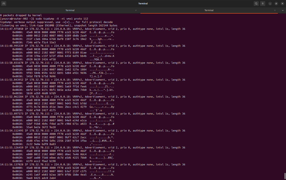
Task: Click the packet line timestamped 14:11:53.097573
Action: [93, 114]
